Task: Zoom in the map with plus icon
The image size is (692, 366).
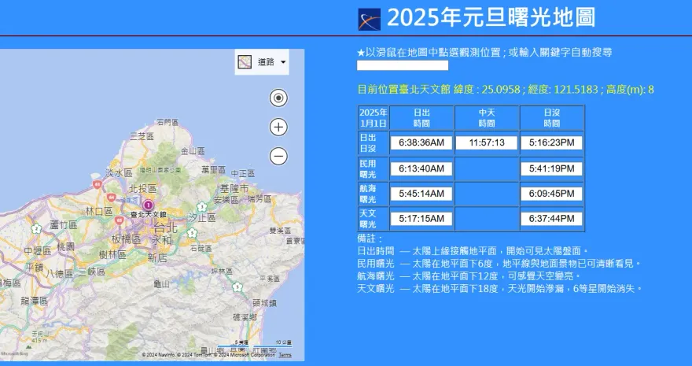Action: point(278,127)
